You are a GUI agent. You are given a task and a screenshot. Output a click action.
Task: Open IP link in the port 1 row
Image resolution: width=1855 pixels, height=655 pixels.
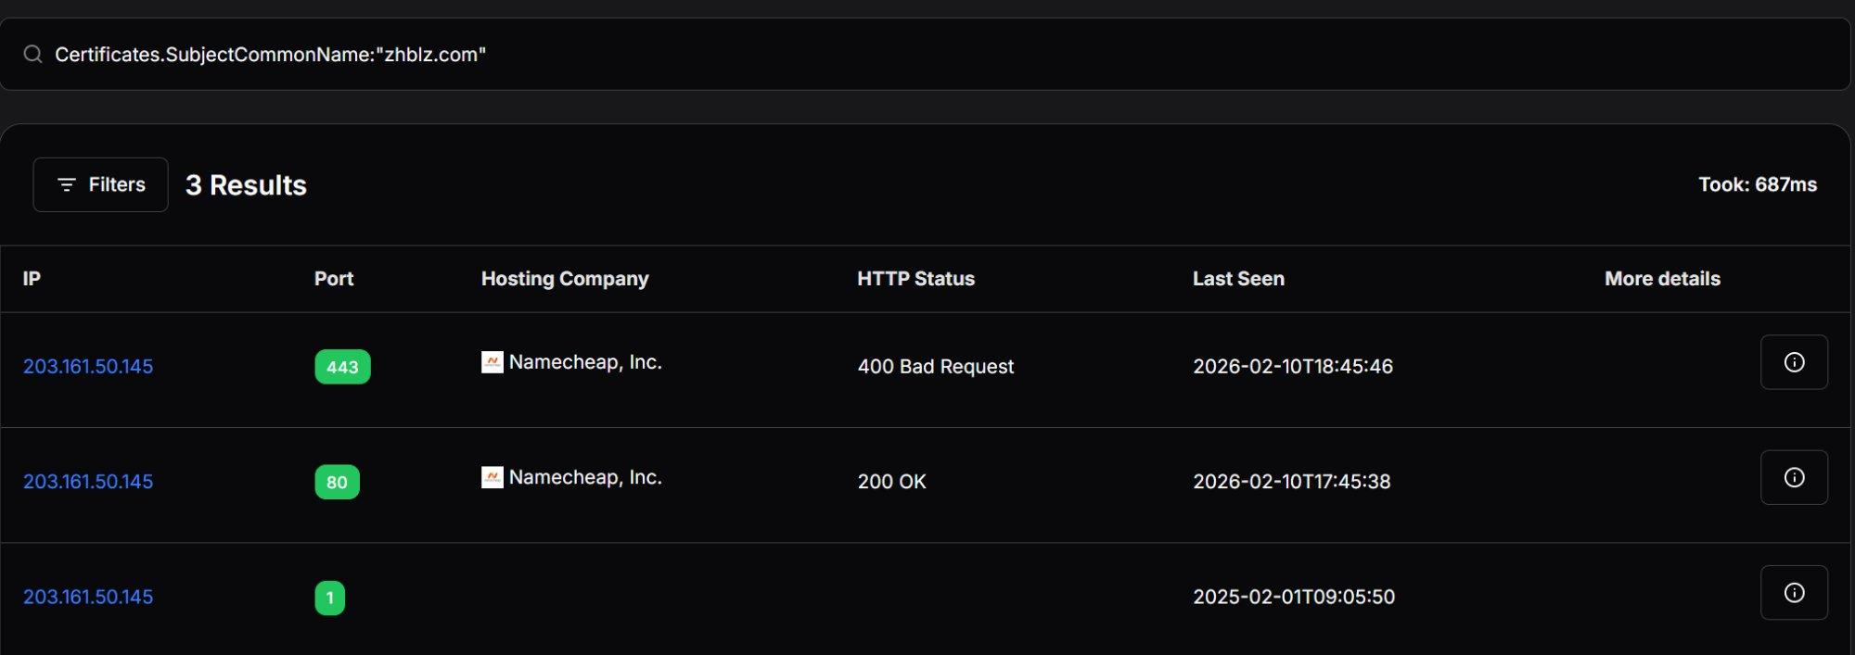coord(88,598)
